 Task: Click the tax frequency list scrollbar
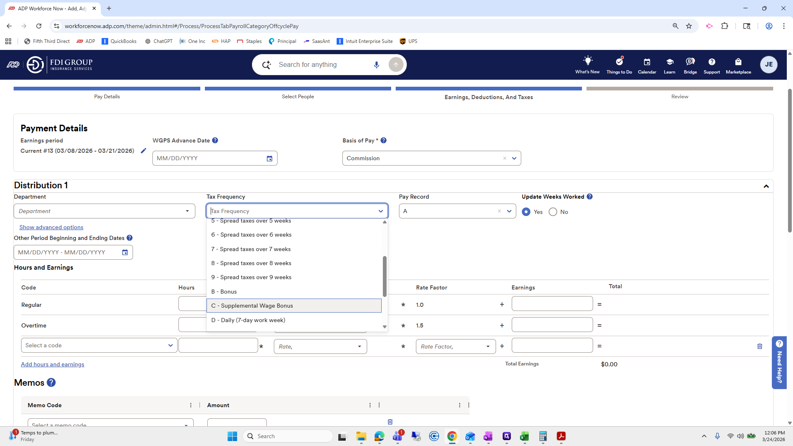385,276
